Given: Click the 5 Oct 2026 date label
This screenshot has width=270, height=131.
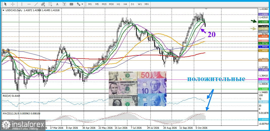Looking at the screenshot, I should 201,128.
